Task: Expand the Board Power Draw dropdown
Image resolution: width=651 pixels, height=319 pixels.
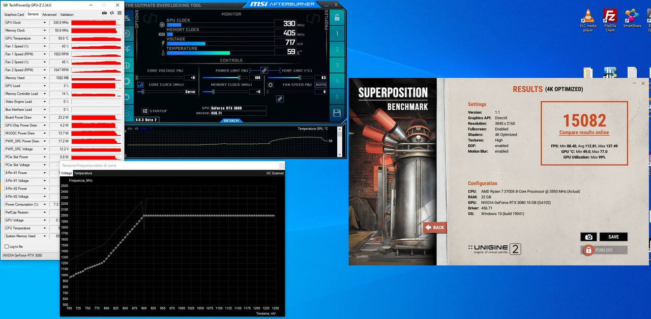Action: click(x=45, y=117)
